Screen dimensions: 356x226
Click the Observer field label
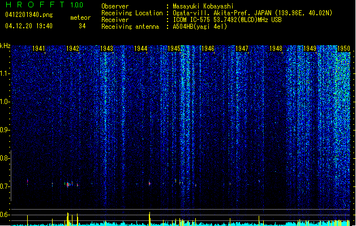(x=115, y=6)
